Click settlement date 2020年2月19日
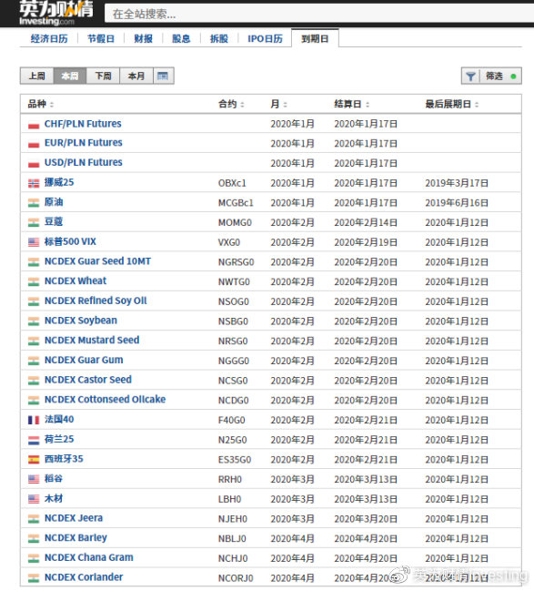The image size is (534, 591). click(366, 242)
